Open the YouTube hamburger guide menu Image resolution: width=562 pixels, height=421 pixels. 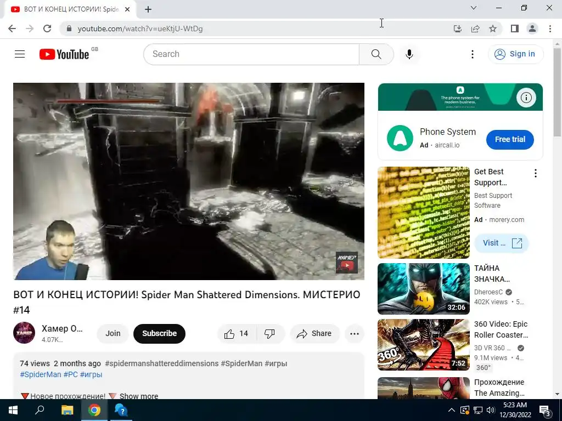pos(20,54)
